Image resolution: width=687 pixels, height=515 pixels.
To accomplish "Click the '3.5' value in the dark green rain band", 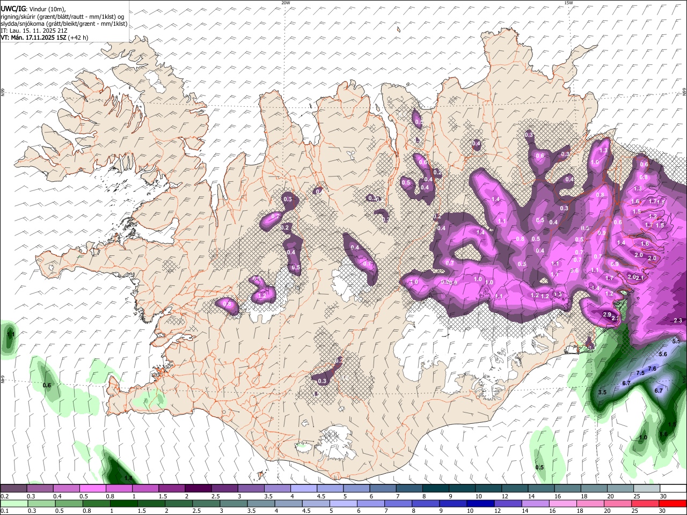I will [602, 393].
